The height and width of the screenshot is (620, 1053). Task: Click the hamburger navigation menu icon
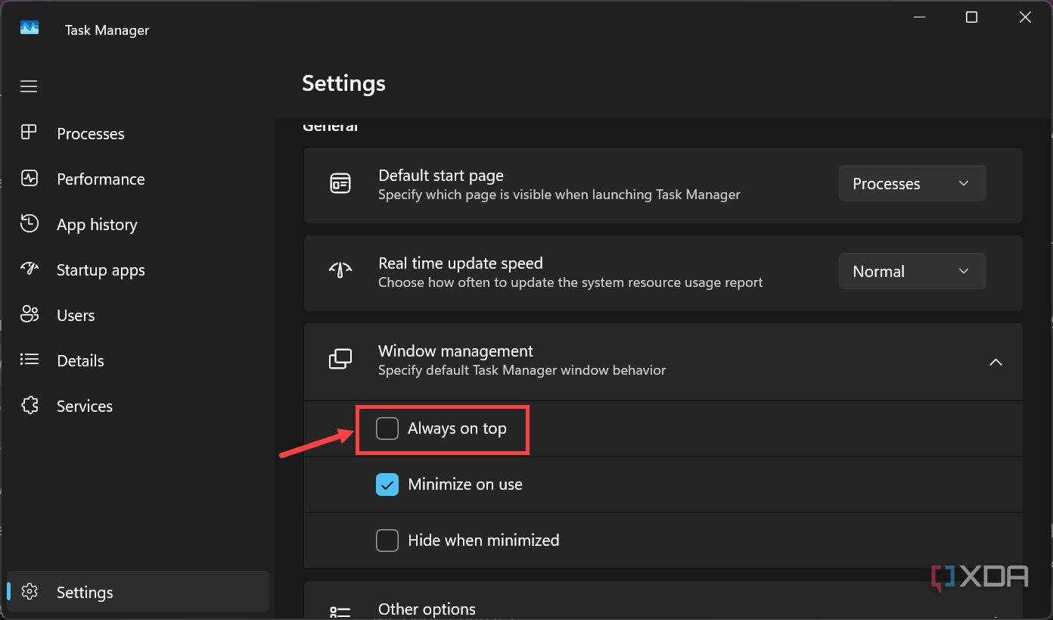[29, 86]
